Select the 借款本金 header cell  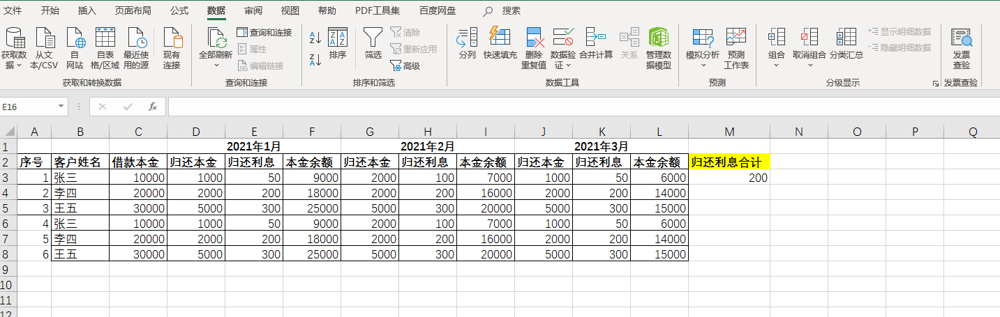point(138,162)
